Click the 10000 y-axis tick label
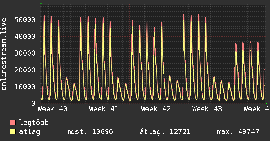 [x=25, y=87]
